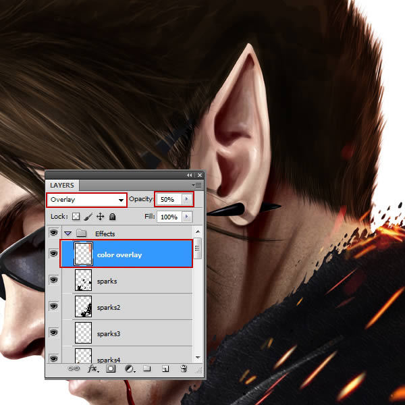Hide the Effects group

53,233
